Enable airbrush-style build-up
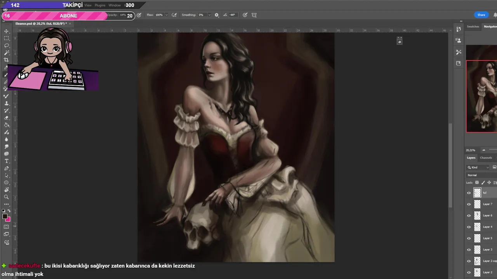Image resolution: width=497 pixels, height=279 pixels. click(x=174, y=15)
